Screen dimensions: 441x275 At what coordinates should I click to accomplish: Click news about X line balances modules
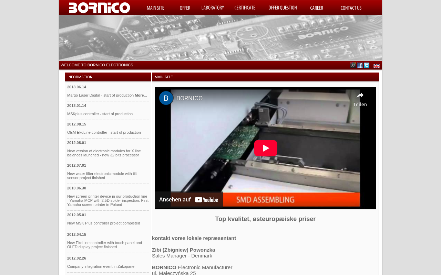tap(104, 153)
